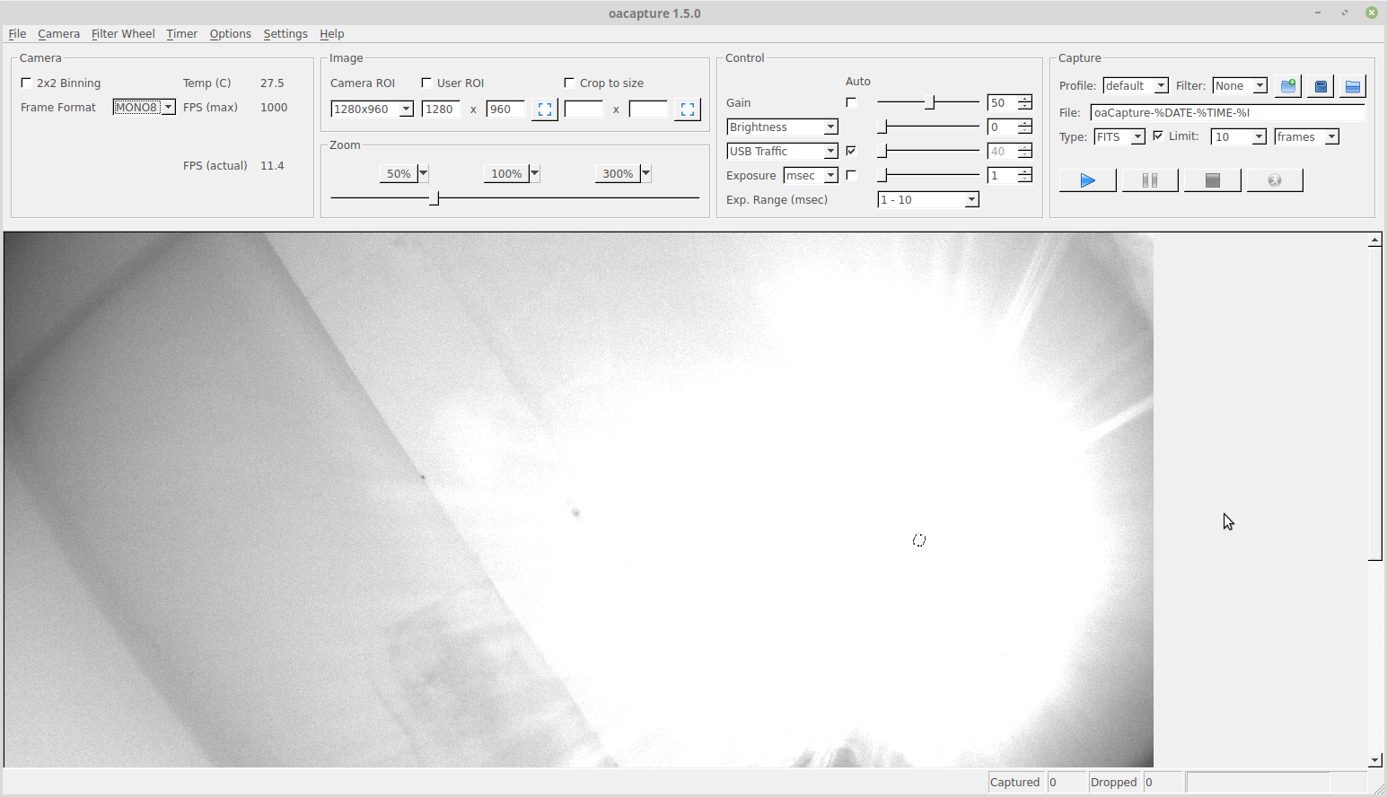
Task: Increase the Brightness value with up arrow
Action: (x=1024, y=123)
